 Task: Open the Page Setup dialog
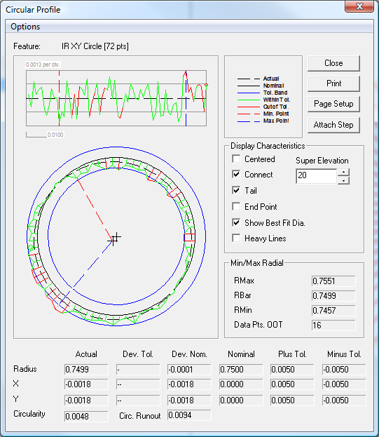333,104
